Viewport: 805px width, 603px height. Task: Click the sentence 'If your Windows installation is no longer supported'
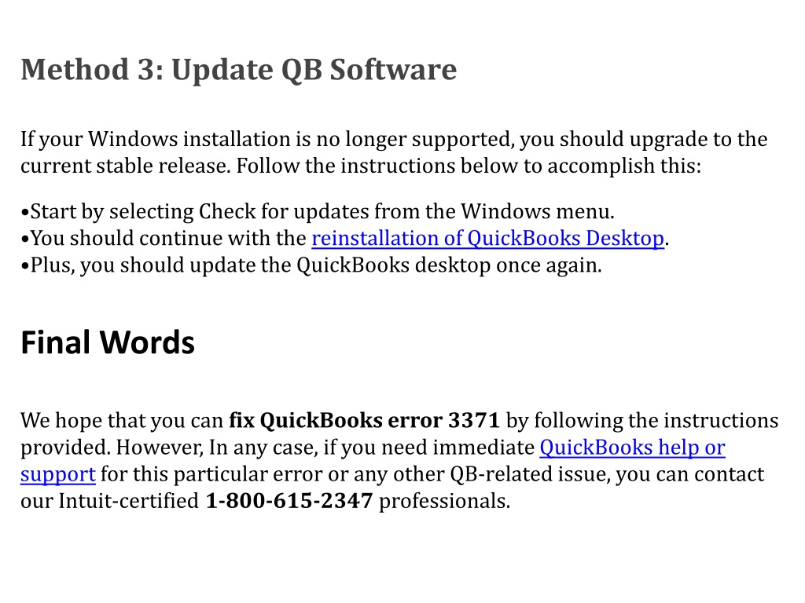(x=267, y=140)
